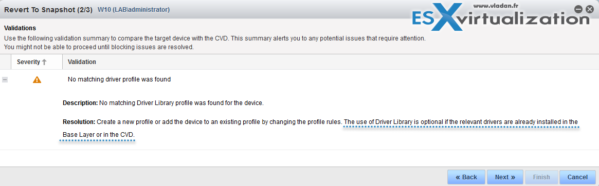Image resolution: width=599 pixels, height=186 pixels.
Task: Collapse the driver profile validation row
Action: click(5, 80)
